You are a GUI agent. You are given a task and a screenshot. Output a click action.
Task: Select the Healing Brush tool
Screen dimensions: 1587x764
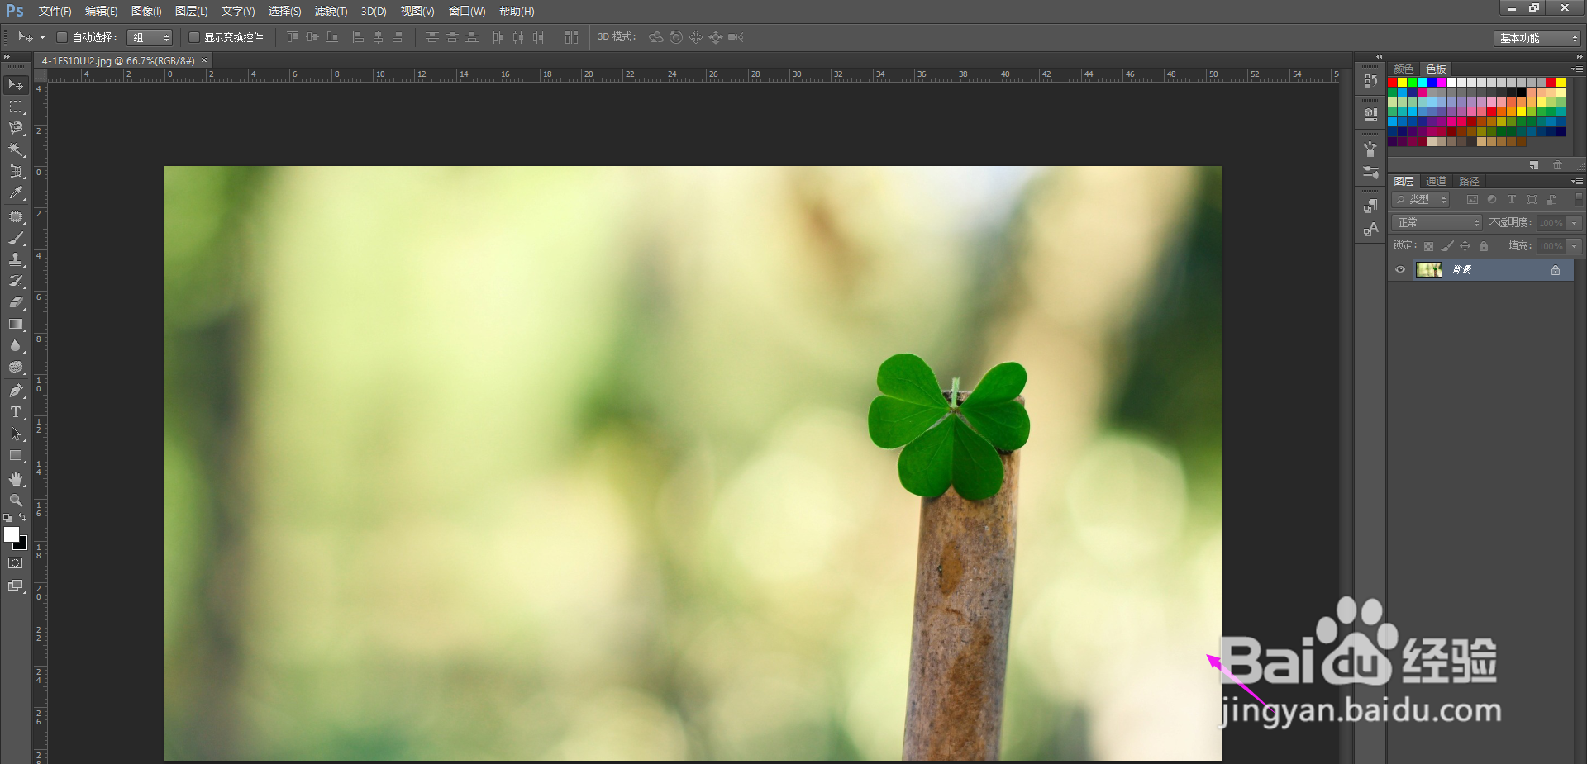point(16,216)
